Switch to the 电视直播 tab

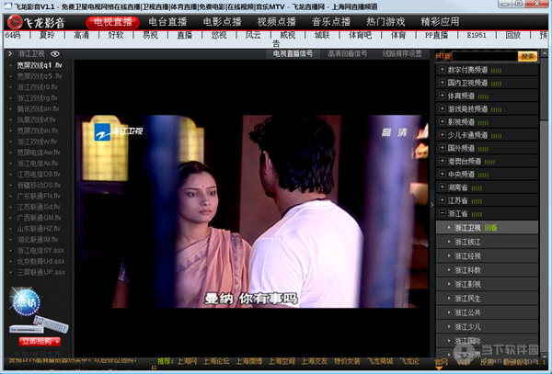click(x=115, y=20)
